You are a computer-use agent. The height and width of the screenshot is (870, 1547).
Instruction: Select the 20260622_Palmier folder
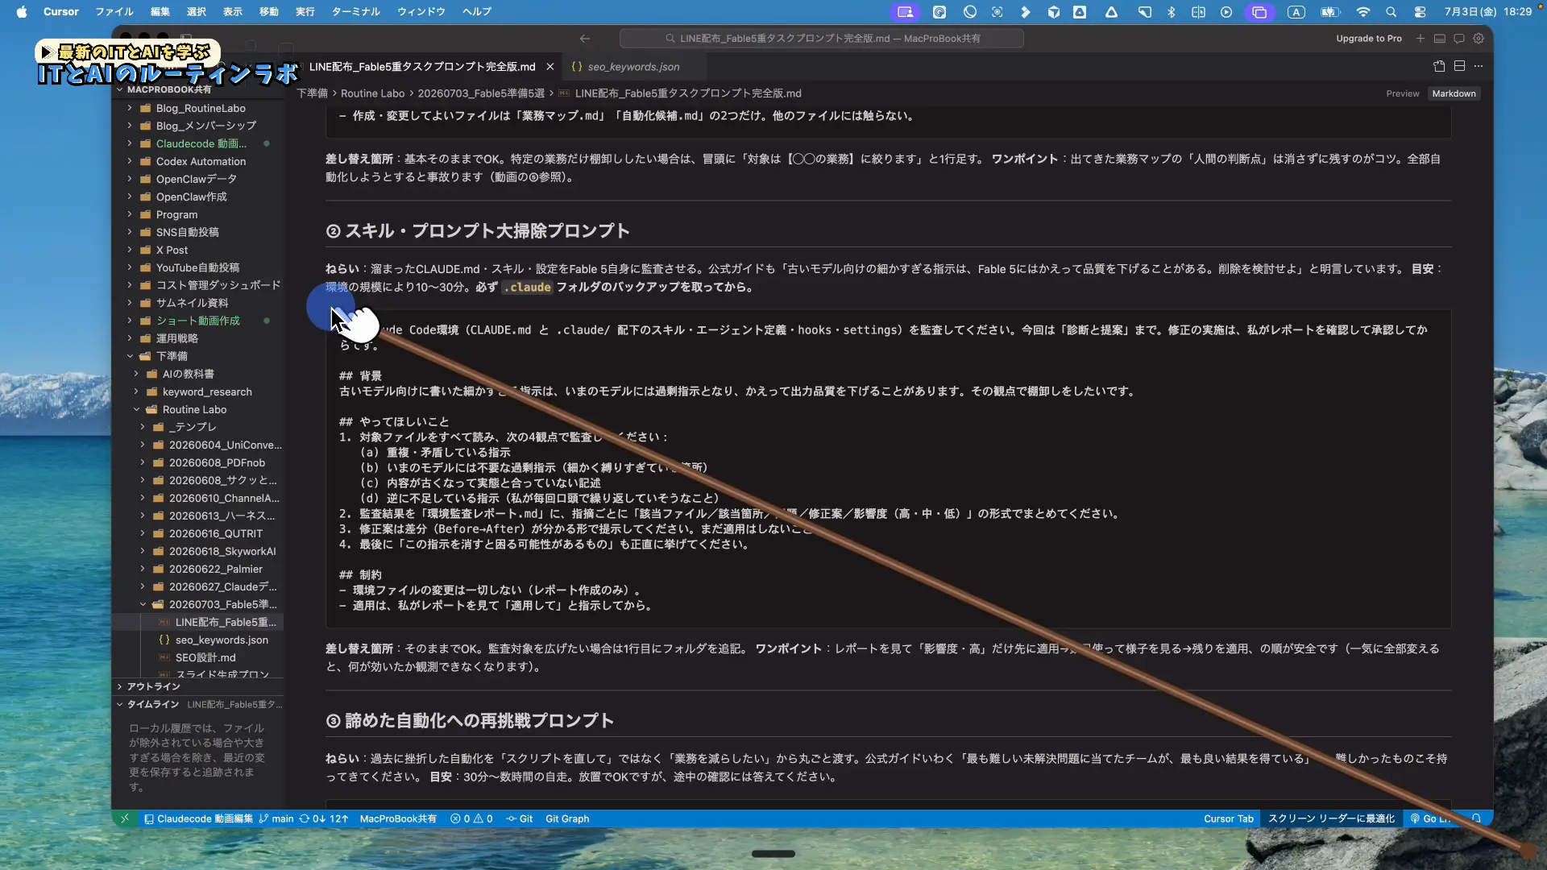point(215,569)
